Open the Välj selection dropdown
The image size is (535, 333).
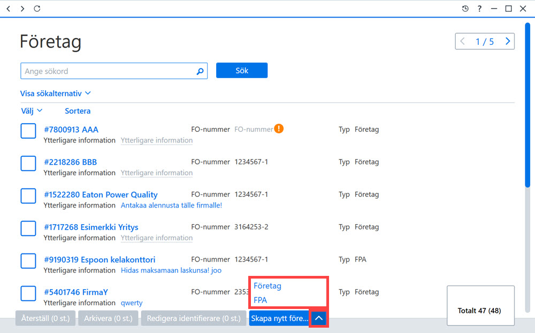point(32,110)
